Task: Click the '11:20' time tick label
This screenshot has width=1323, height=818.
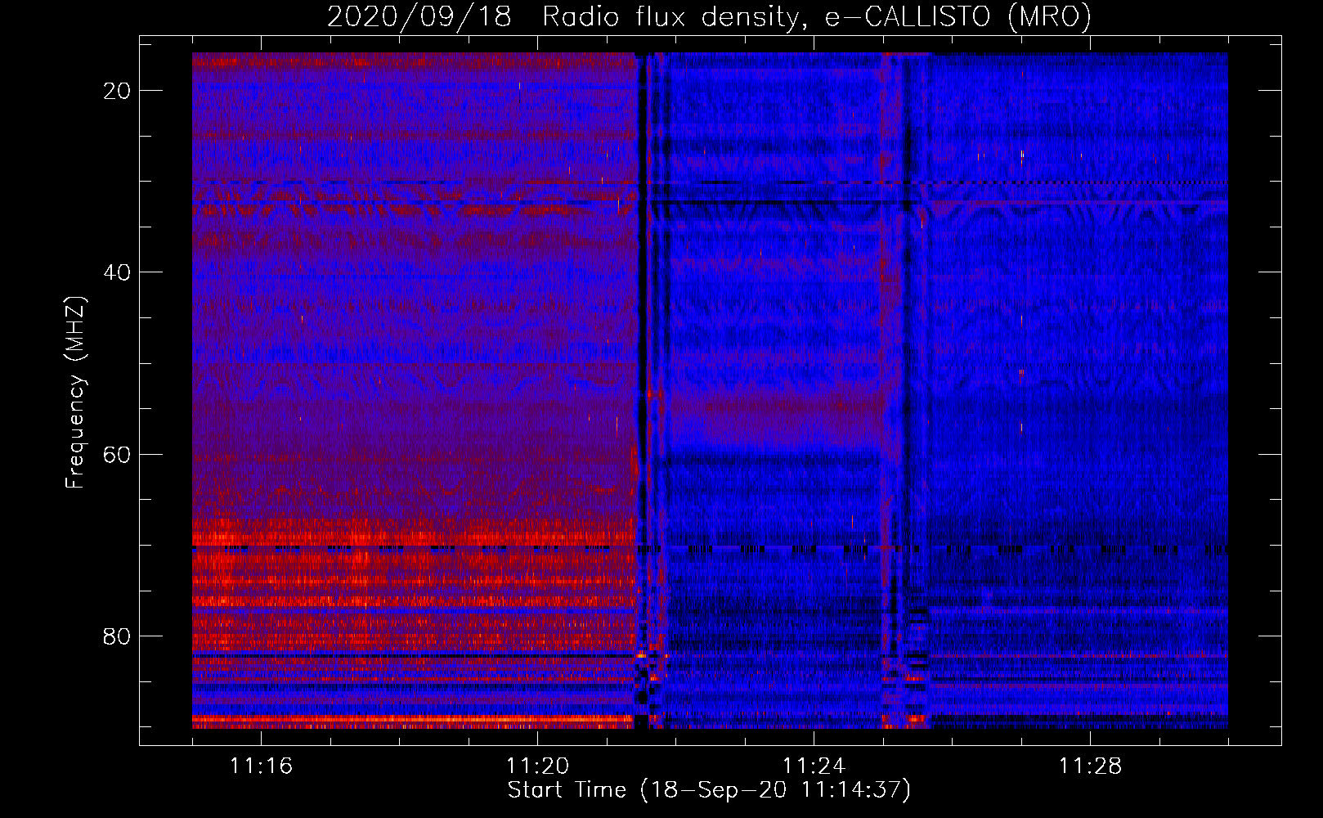Action: (x=537, y=766)
